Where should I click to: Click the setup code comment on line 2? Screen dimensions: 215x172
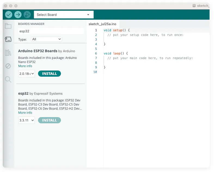tap(145, 35)
